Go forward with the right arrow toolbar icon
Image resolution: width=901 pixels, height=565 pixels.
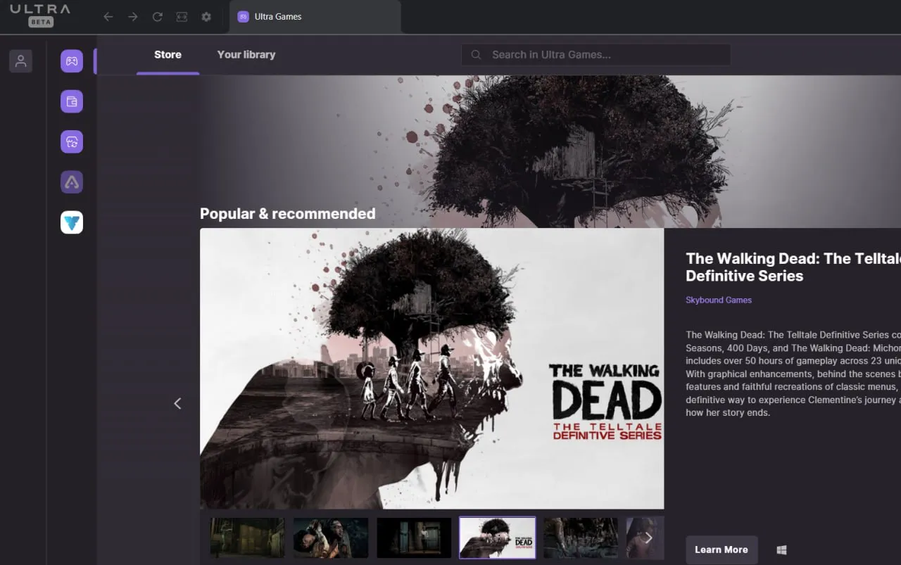click(x=132, y=17)
